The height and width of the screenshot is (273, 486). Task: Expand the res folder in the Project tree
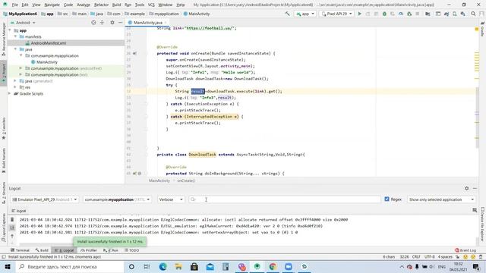click(x=15, y=87)
